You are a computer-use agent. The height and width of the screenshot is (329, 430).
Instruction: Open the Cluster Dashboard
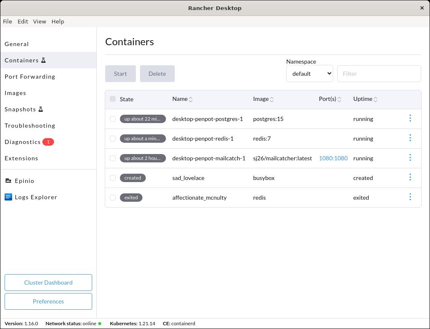[48, 283]
